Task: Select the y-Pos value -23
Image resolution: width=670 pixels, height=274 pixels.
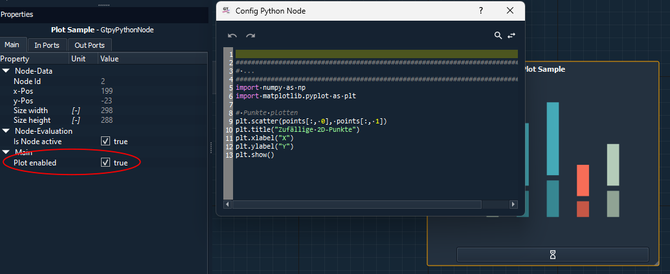Action: point(107,101)
